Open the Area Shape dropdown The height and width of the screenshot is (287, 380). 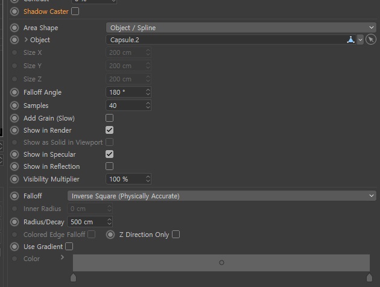point(241,28)
